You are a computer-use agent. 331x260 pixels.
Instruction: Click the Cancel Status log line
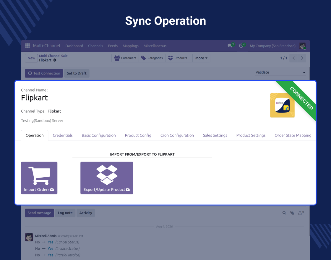(57, 242)
